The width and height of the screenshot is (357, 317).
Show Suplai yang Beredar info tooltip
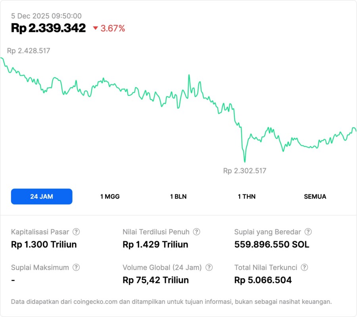click(x=308, y=232)
